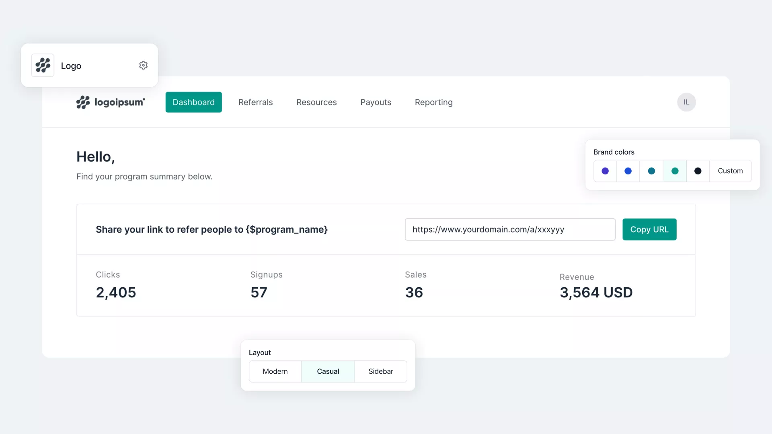Open the Reporting tab
The height and width of the screenshot is (434, 772).
pyautogui.click(x=433, y=102)
